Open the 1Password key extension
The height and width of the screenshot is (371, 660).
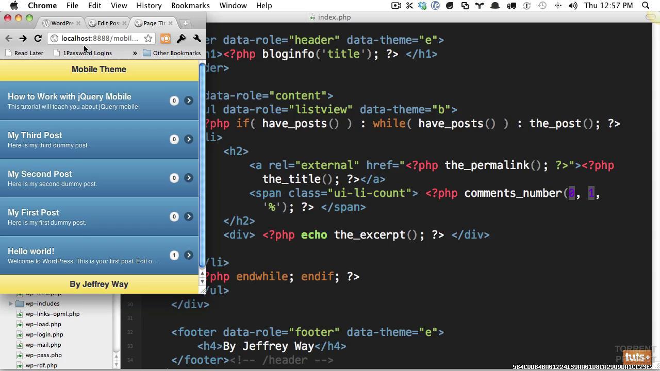[181, 38]
